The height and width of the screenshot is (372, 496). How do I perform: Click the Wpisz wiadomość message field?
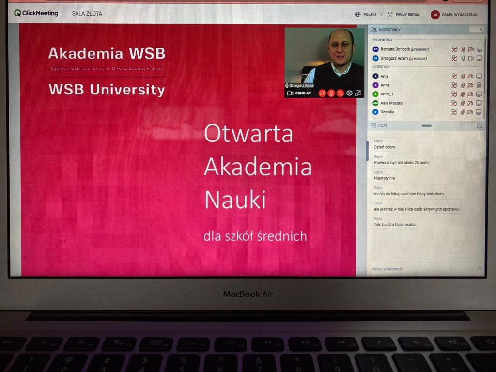click(417, 269)
